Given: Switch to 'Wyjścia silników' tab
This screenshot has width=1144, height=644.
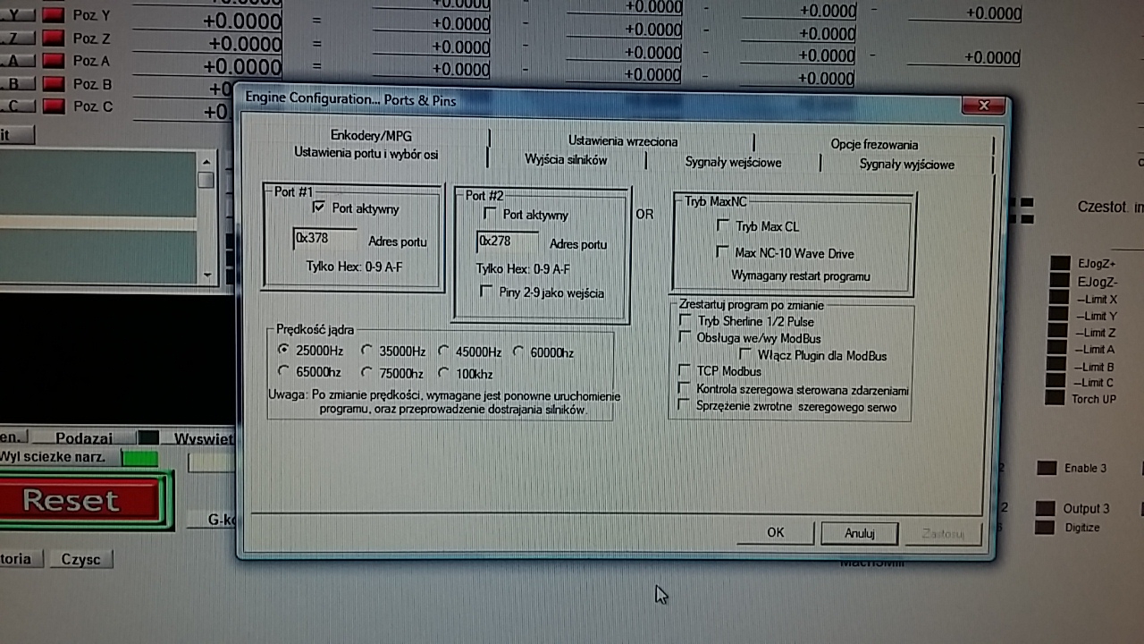Looking at the screenshot, I should [x=566, y=159].
